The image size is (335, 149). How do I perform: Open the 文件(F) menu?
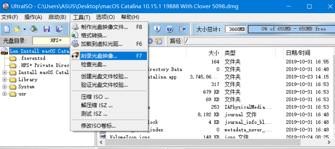(x=10, y=17)
